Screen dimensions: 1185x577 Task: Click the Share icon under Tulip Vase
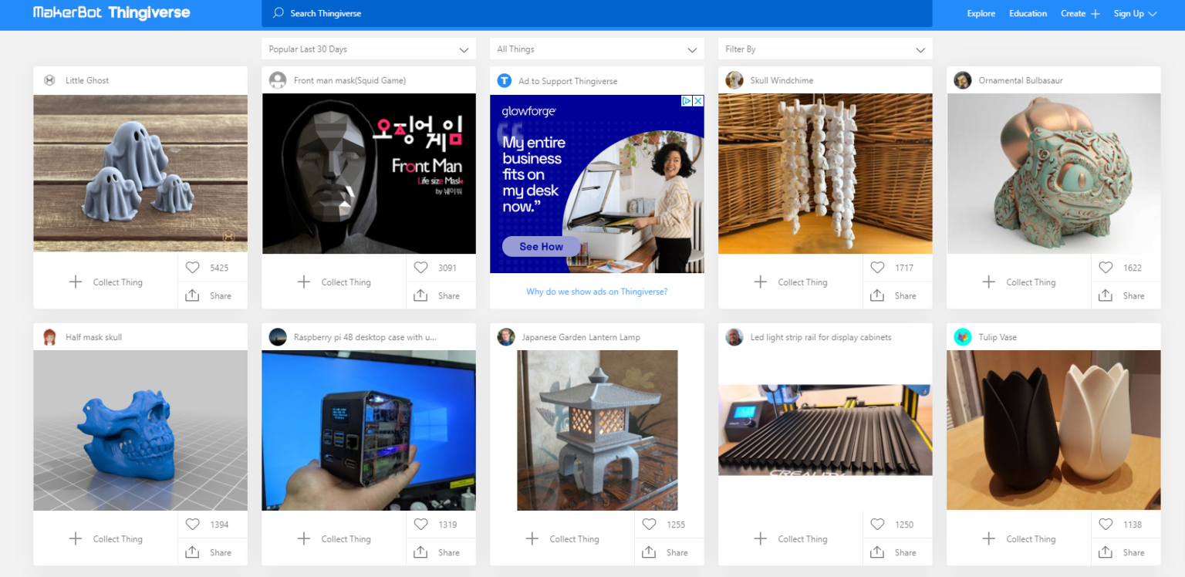coord(1105,552)
